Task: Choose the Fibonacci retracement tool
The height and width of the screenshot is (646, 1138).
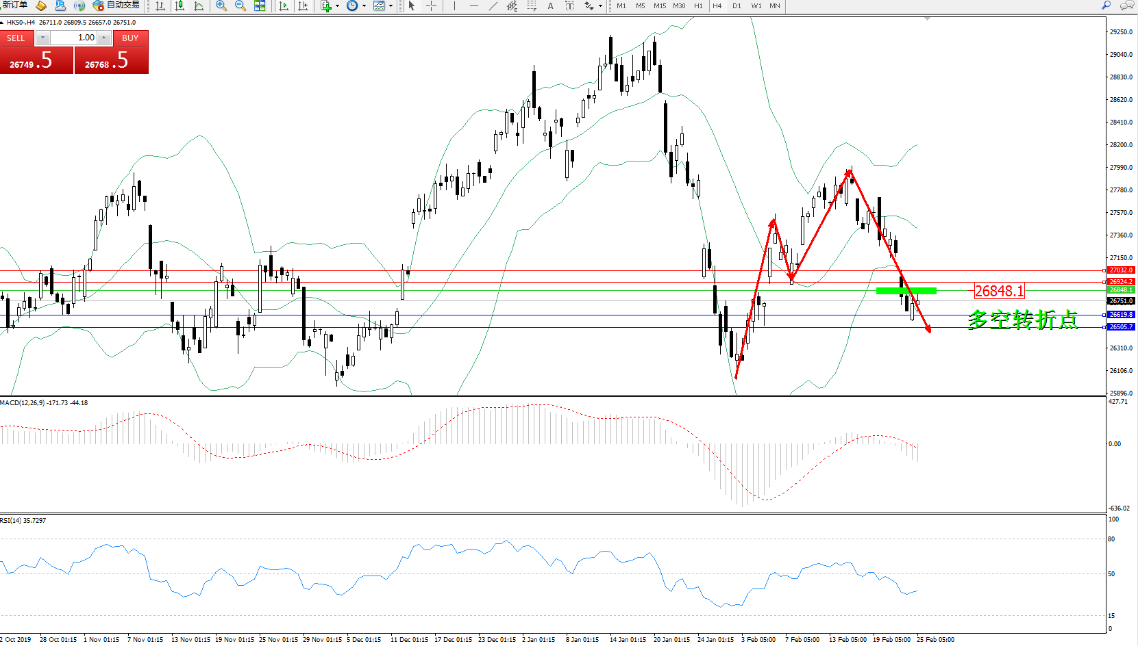Action: click(531, 6)
